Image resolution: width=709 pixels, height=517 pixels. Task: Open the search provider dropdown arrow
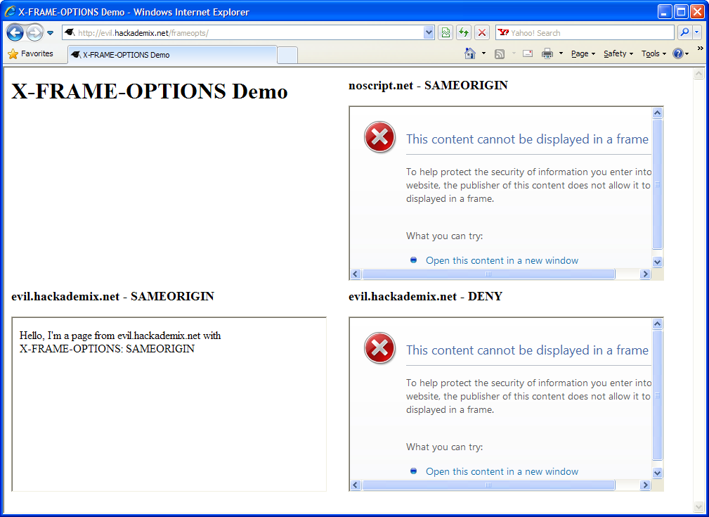(697, 32)
